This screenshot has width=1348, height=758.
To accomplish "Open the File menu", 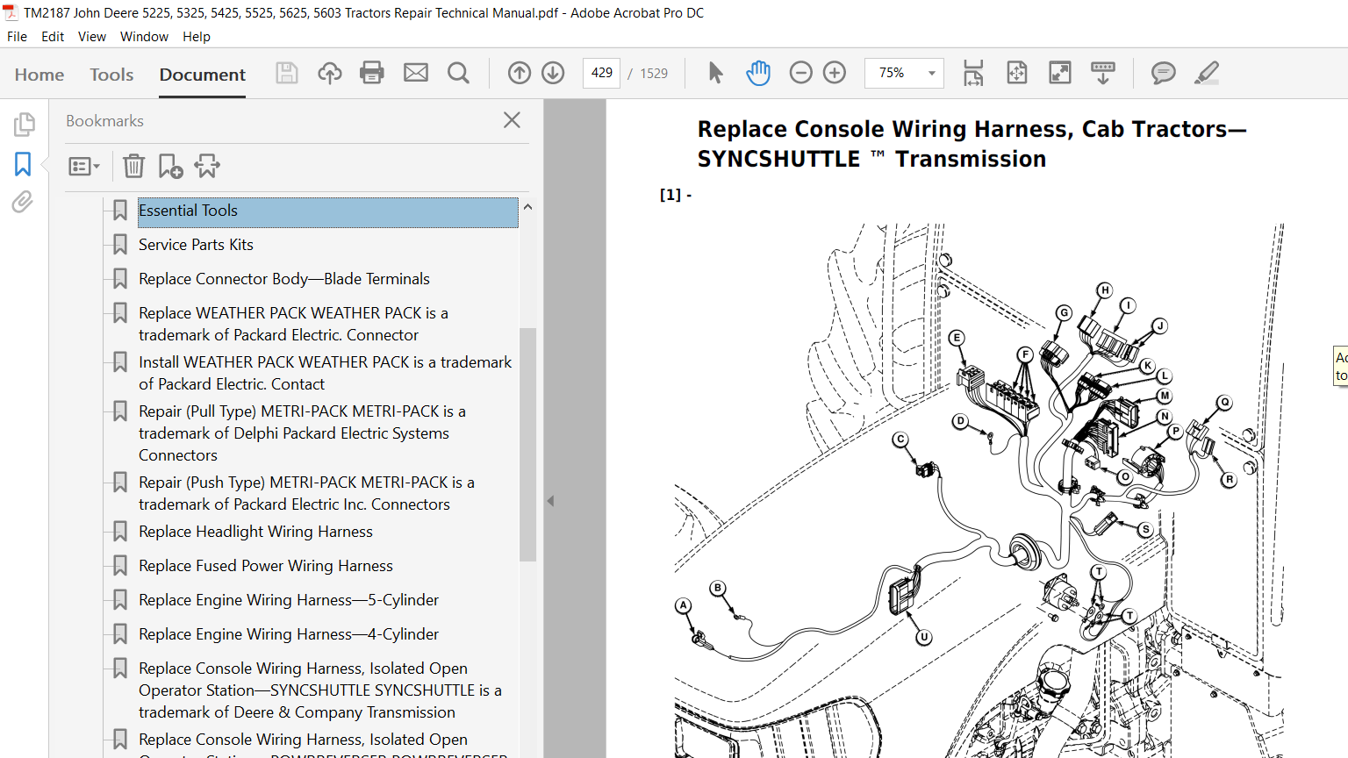I will (x=17, y=37).
